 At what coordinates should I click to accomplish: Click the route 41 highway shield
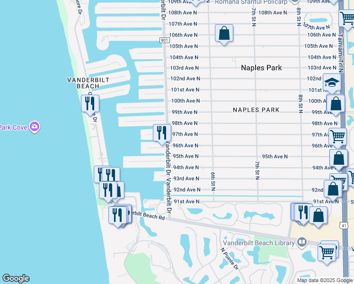pos(344,226)
